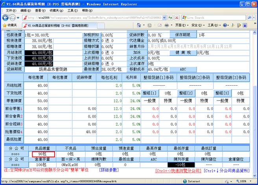Click the [Ctrl+→快速浏覽分公司] link
258x185 pixels.
(178, 171)
